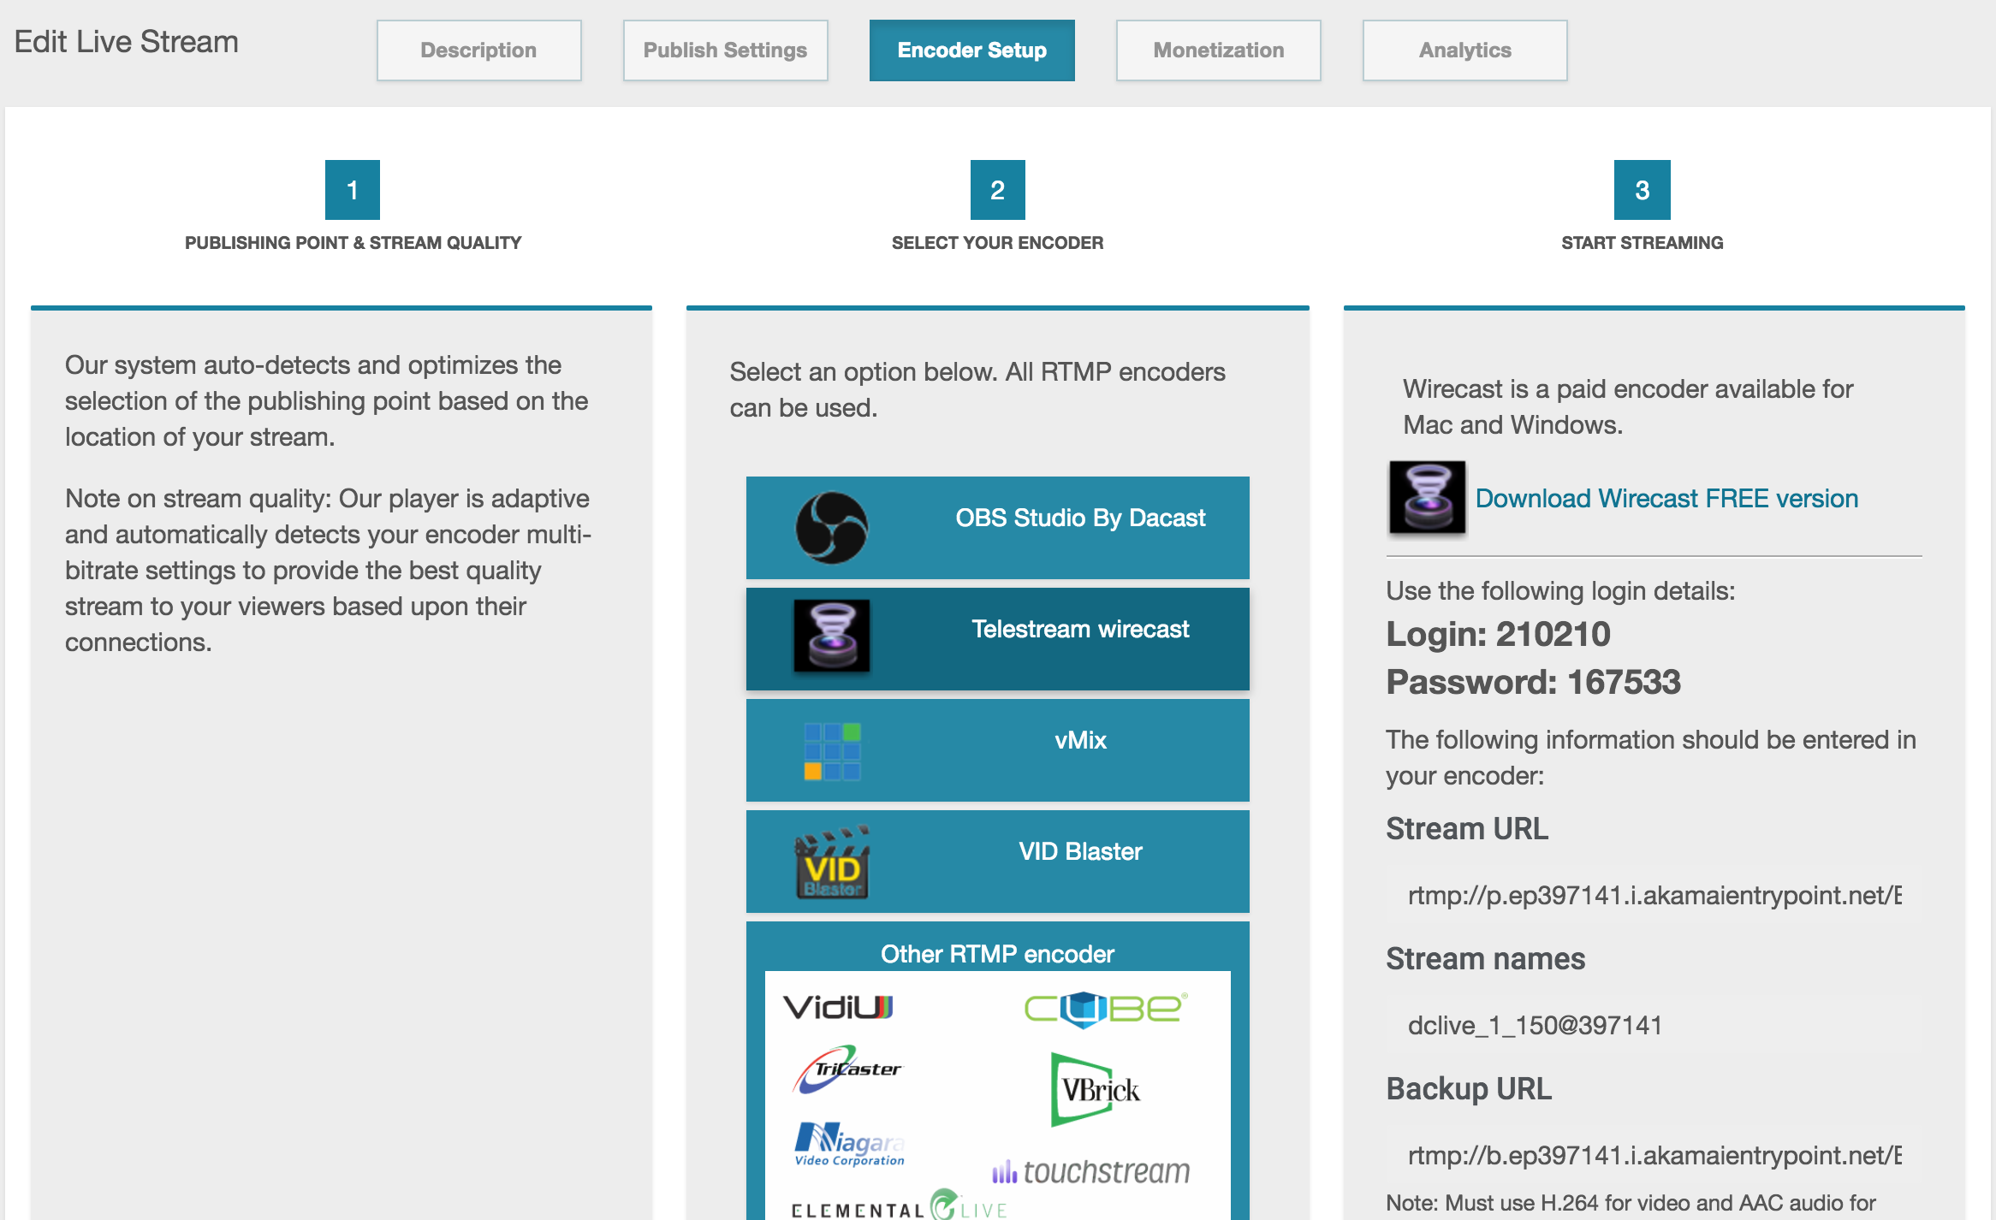Select the Encoder Setup tab
The width and height of the screenshot is (1996, 1220).
[974, 50]
